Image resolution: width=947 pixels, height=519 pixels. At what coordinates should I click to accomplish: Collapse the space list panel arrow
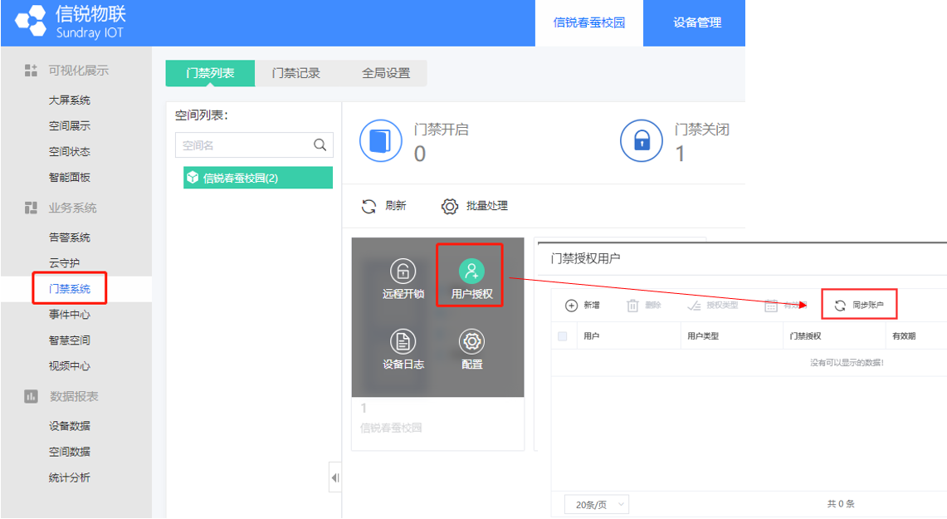point(335,477)
